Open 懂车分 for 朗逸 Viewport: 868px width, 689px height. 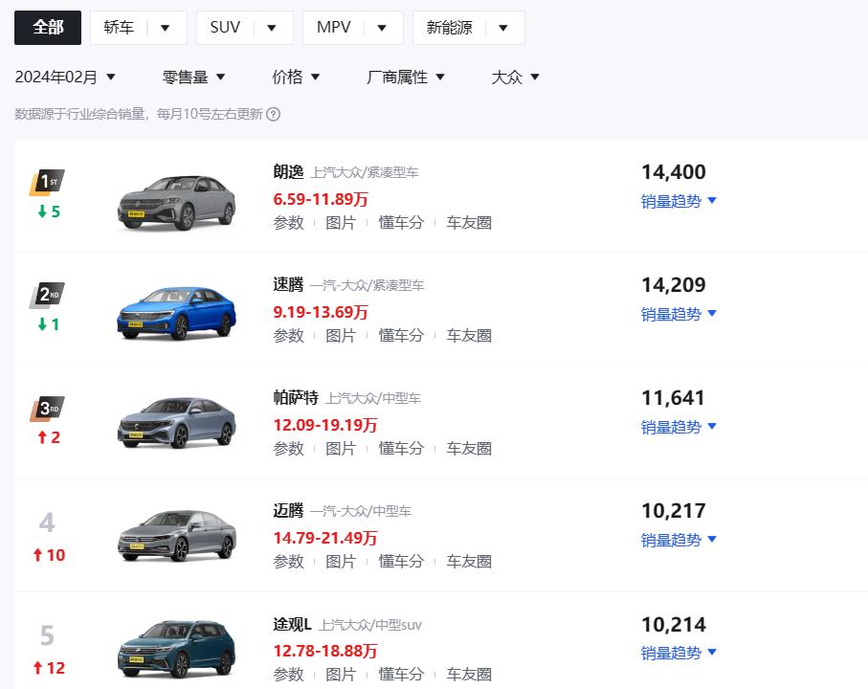coord(401,222)
